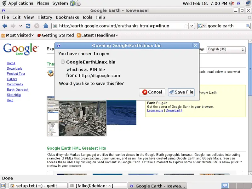Click the page vertical scrollbar thumb
Viewport: 252px width, 189px height.
click(x=250, y=69)
